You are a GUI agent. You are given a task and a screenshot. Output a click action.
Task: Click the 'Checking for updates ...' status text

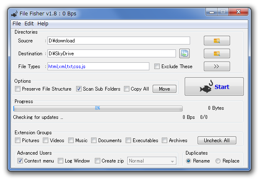tap(38, 117)
